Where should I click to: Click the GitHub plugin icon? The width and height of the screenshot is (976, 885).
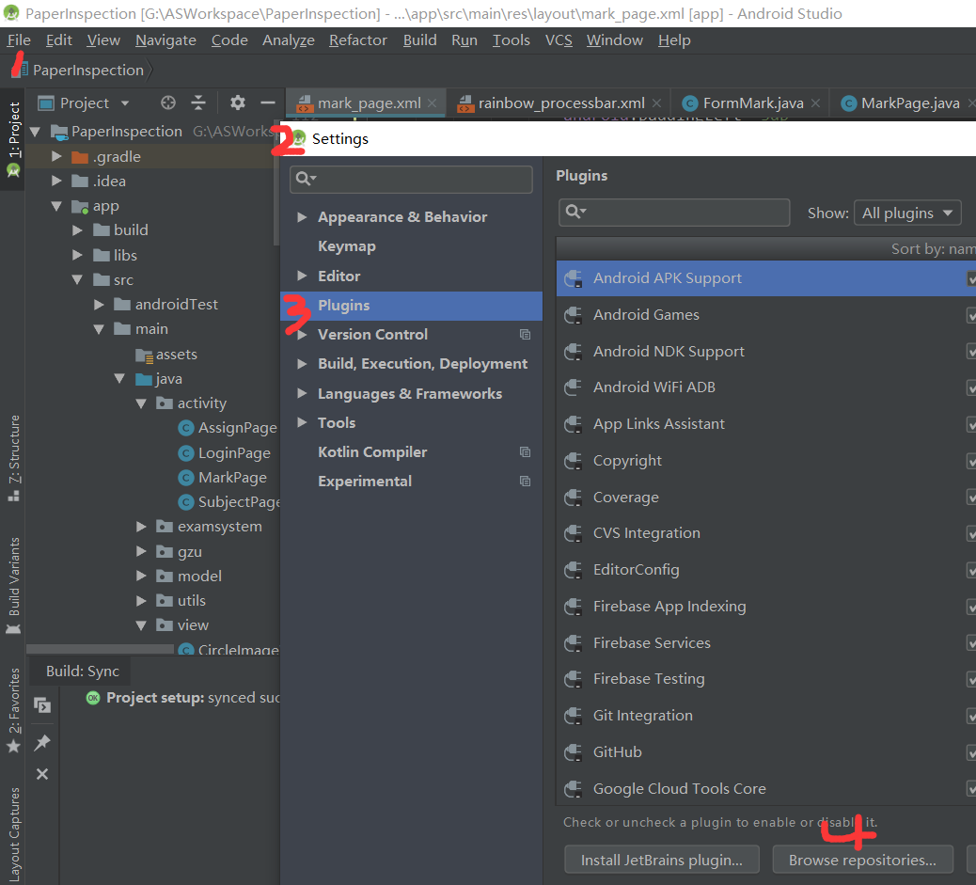click(574, 752)
